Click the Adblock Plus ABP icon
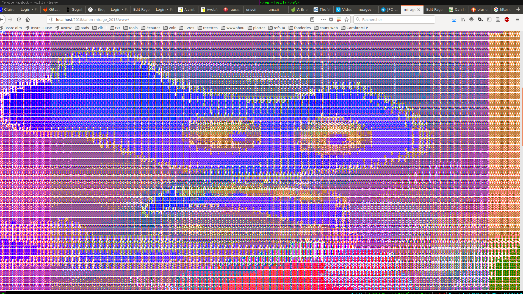This screenshot has width=523, height=294. click(507, 19)
